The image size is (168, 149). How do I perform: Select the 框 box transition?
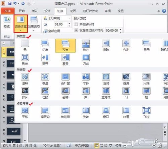tap(146, 93)
